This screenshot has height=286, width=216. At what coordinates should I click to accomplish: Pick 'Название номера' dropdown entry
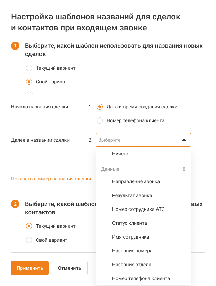[x=132, y=251]
